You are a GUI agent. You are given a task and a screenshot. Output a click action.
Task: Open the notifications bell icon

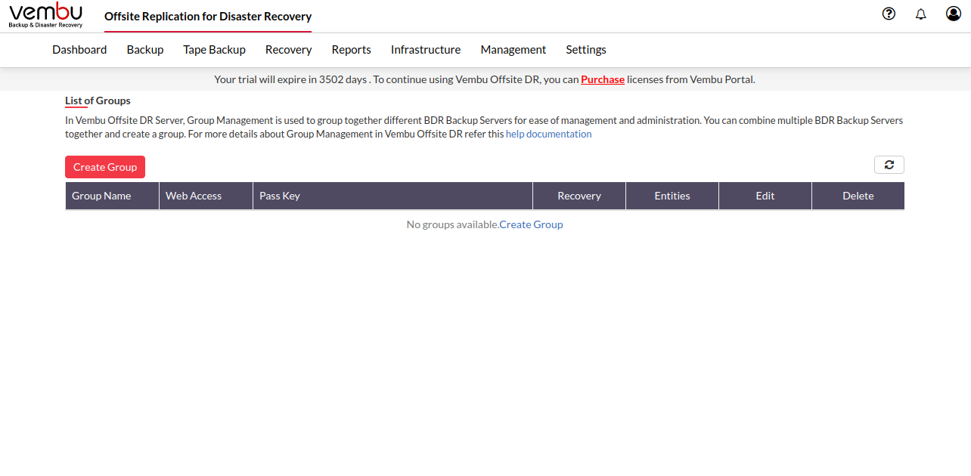coord(920,14)
